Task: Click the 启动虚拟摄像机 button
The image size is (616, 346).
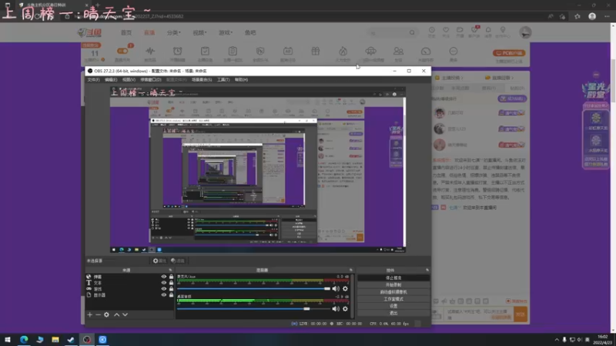Action: 393,292
